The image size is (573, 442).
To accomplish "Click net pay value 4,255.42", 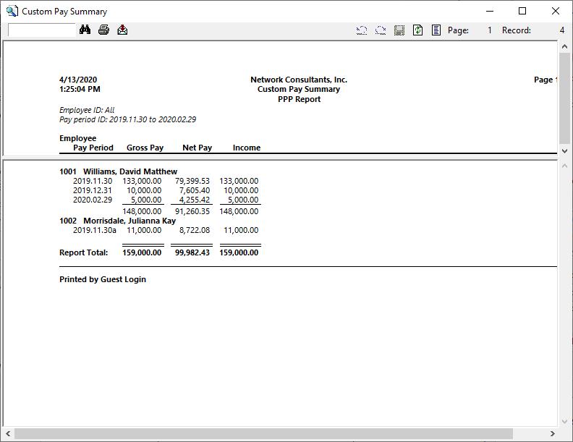I will point(195,200).
